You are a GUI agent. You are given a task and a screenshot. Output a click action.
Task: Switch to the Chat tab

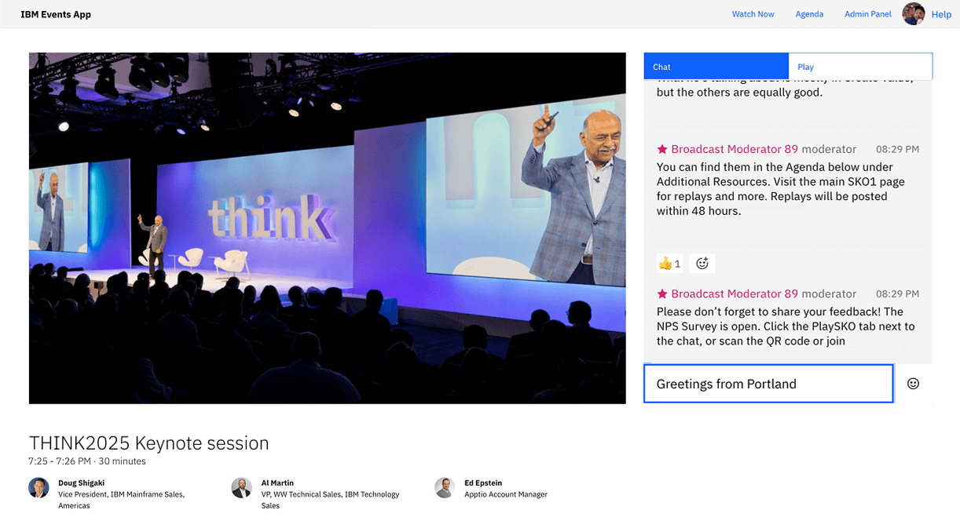[x=716, y=67]
